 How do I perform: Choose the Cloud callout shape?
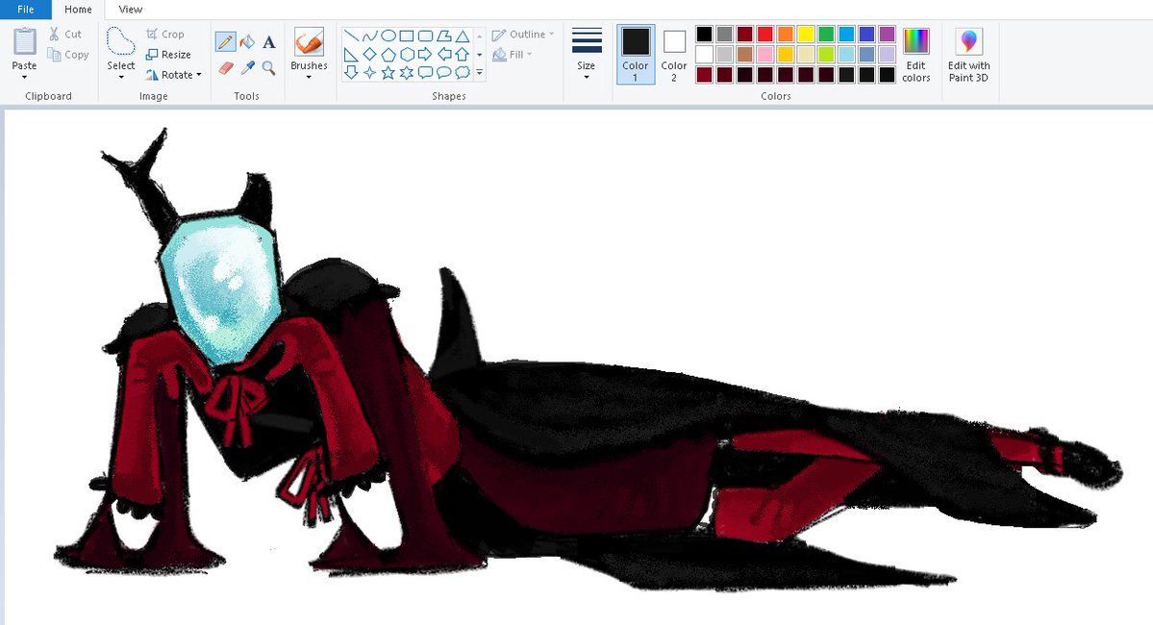pyautogui.click(x=462, y=72)
